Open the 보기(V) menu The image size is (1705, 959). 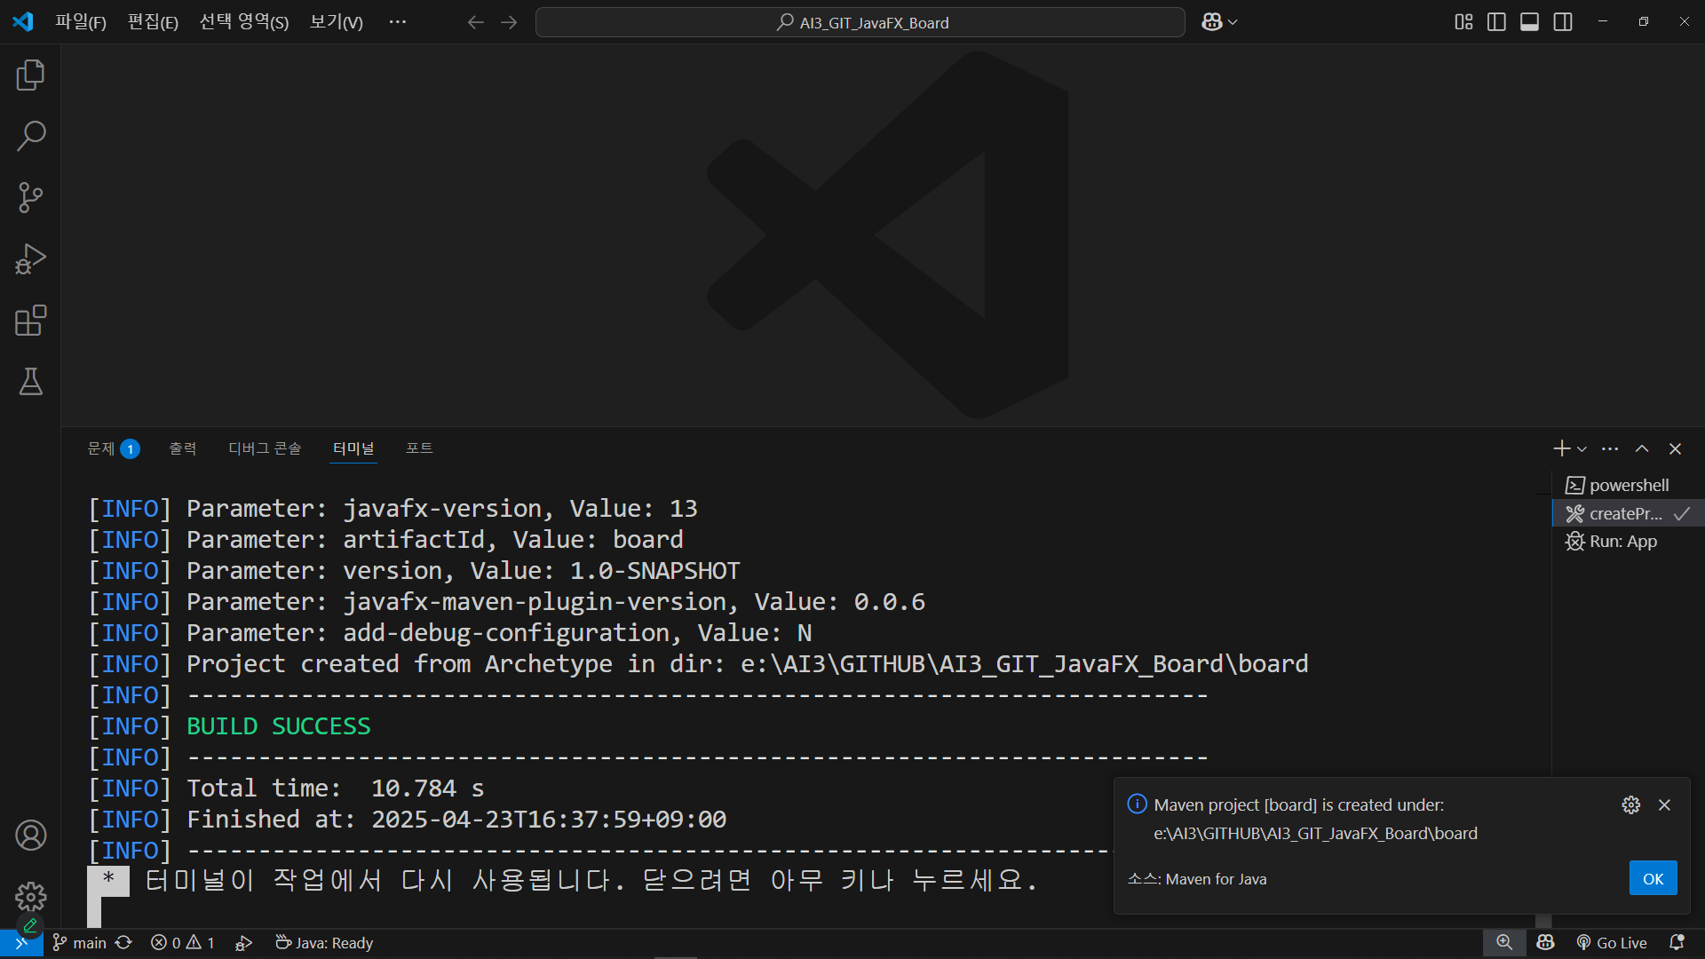(336, 22)
